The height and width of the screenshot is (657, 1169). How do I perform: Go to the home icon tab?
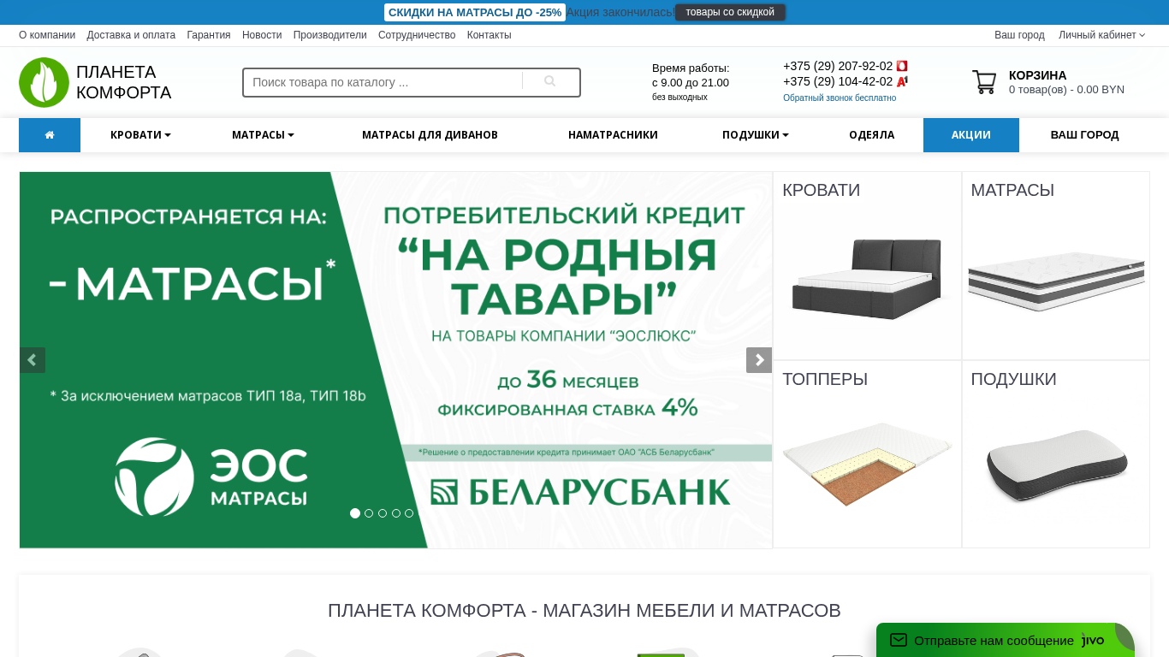tap(50, 135)
